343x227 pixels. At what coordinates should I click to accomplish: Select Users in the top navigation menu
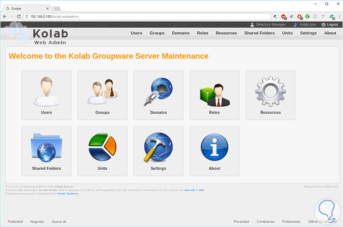pyautogui.click(x=136, y=33)
